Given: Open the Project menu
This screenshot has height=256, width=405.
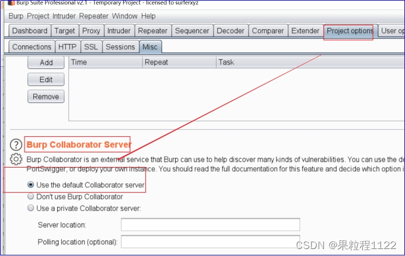Looking at the screenshot, I should [x=38, y=16].
